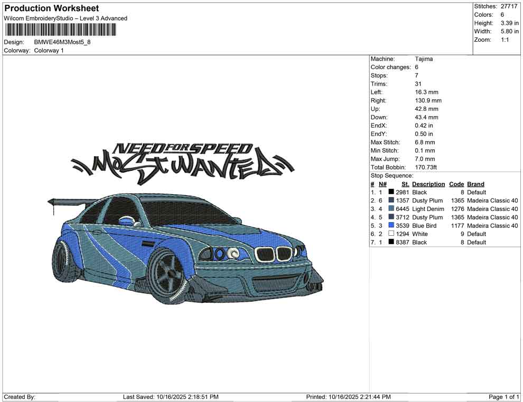Click the machine value Tajima
Image resolution: width=523 pixels, height=402 pixels.
(424, 59)
